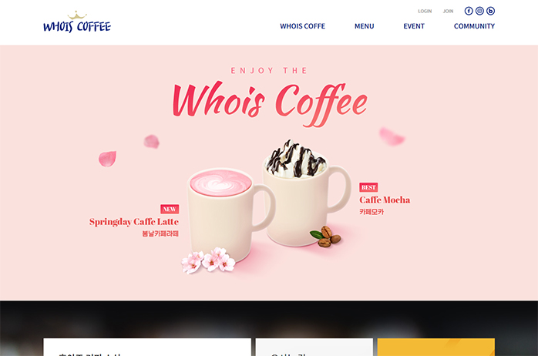This screenshot has width=538, height=356.
Task: Click the gray middle card at bottom
Action: 314,347
